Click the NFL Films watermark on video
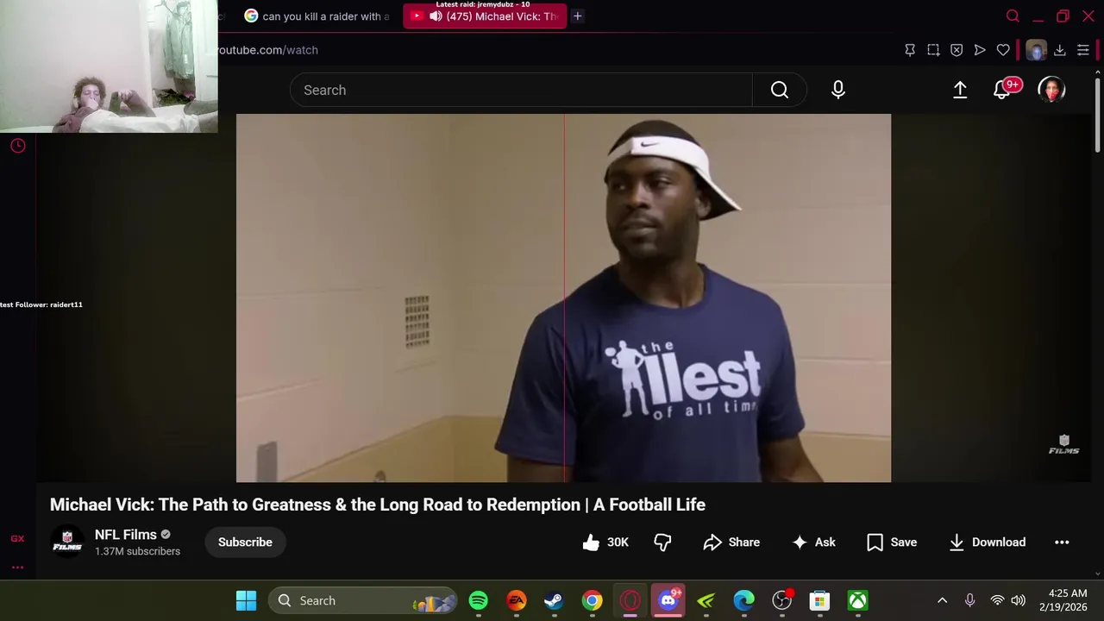This screenshot has height=621, width=1104. point(1063,444)
